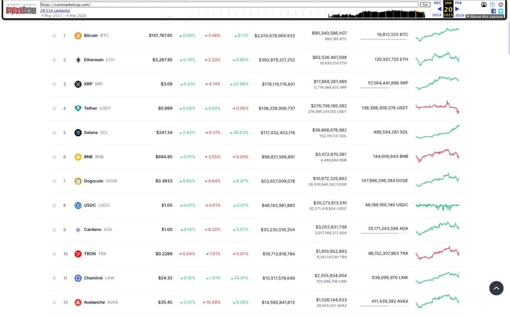Share this capture on Facebook
Screen dimensions: 510x318
[x=493, y=10]
